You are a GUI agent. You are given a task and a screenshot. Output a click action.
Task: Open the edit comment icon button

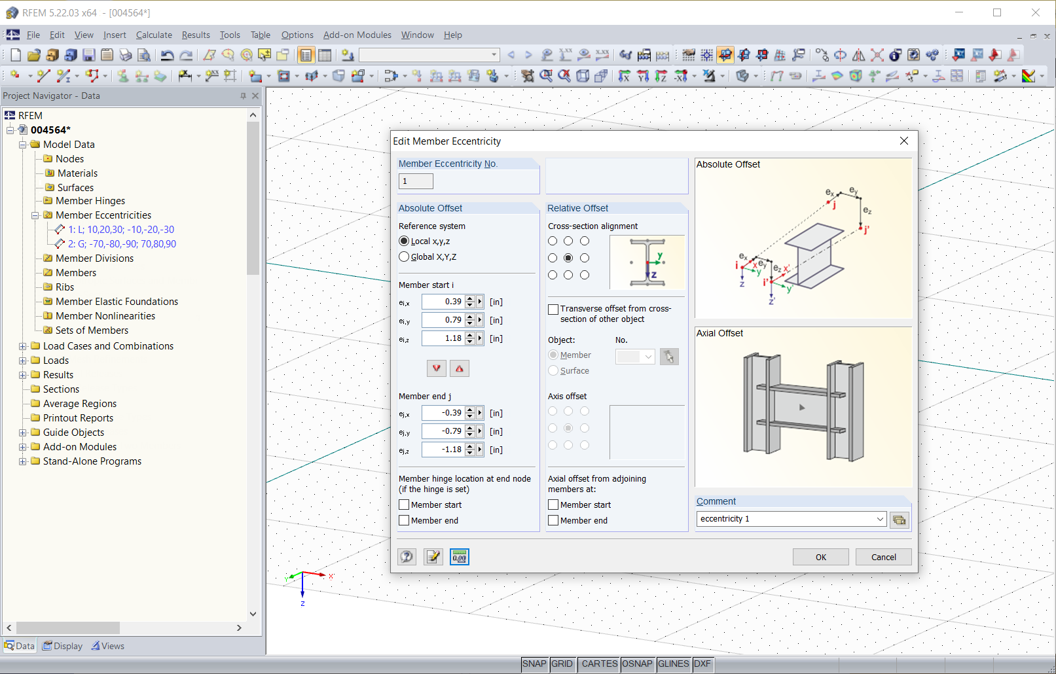[x=433, y=557]
